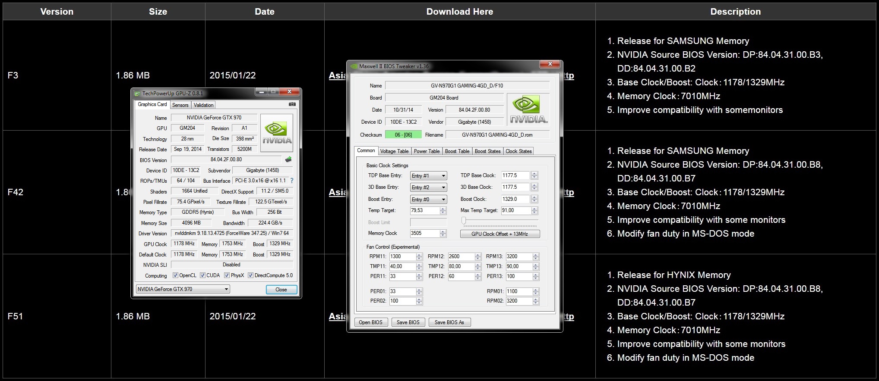Click the GPU-Z title bar app icon
The width and height of the screenshot is (879, 381).
[x=137, y=93]
